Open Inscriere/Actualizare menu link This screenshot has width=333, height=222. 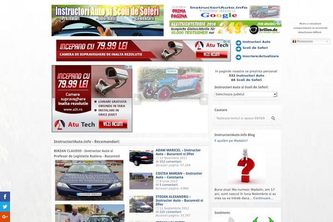click(x=261, y=56)
